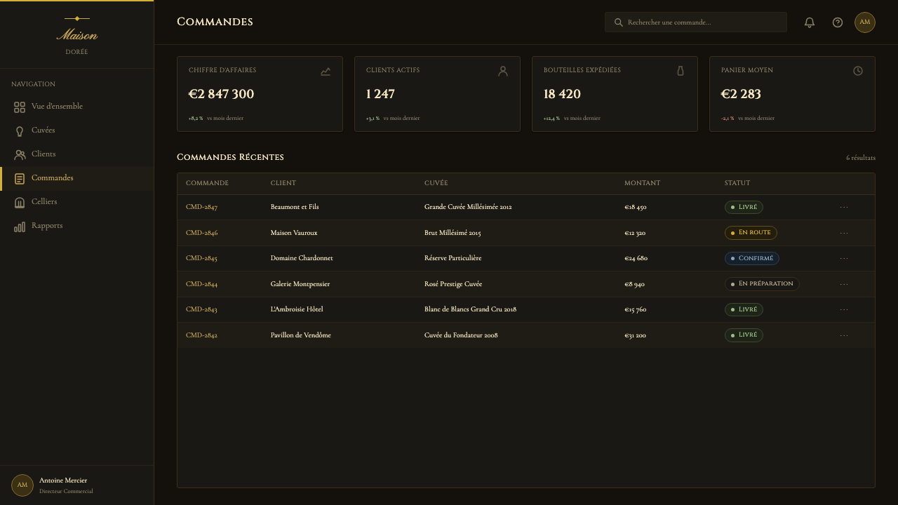The image size is (898, 505).
Task: Click client name Maison Vauroux
Action: coord(294,233)
